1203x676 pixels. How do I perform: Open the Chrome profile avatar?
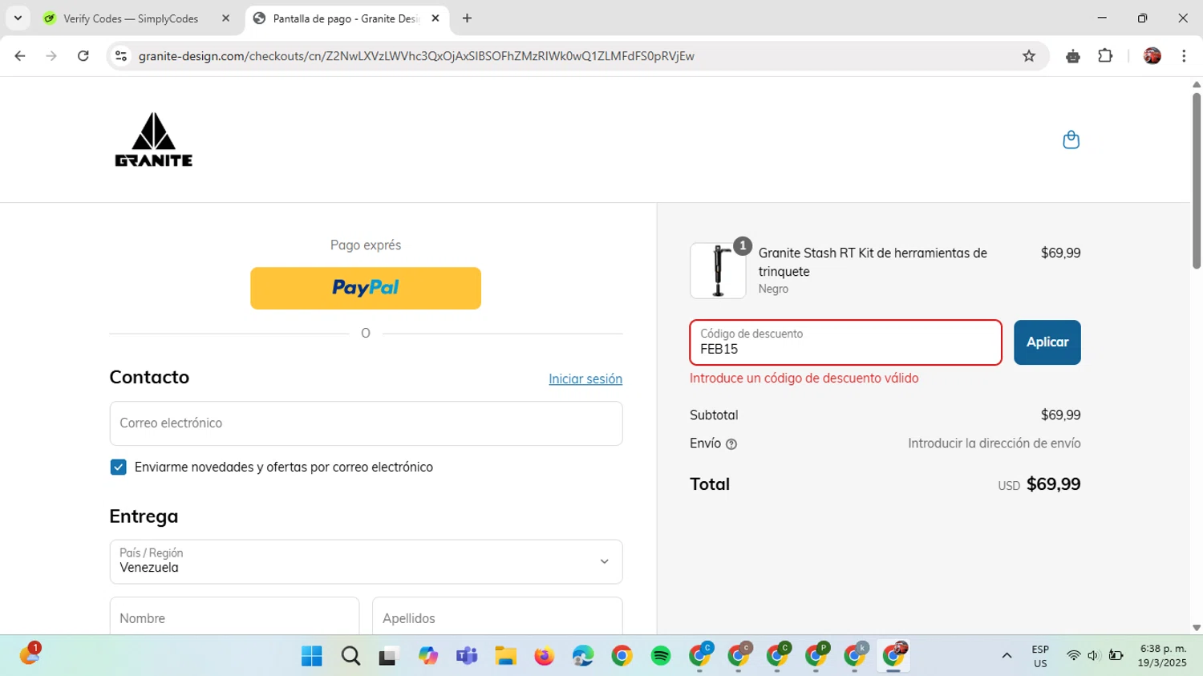point(1152,56)
